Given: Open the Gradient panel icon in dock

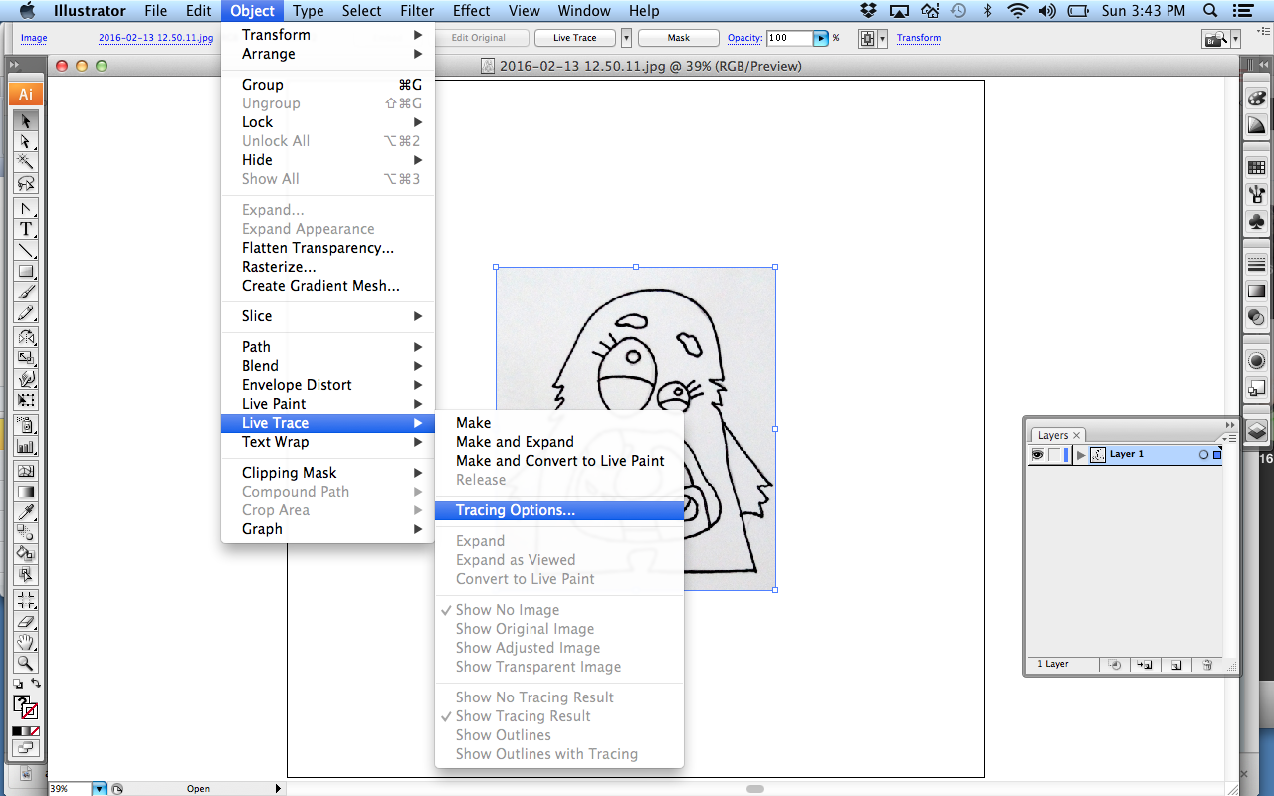Looking at the screenshot, I should coord(1256,291).
